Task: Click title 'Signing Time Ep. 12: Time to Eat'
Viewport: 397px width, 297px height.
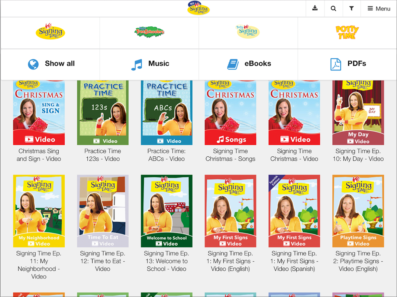Action: 103,261
